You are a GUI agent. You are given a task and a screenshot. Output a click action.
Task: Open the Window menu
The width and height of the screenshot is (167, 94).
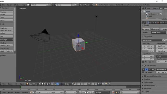pos(17,5)
